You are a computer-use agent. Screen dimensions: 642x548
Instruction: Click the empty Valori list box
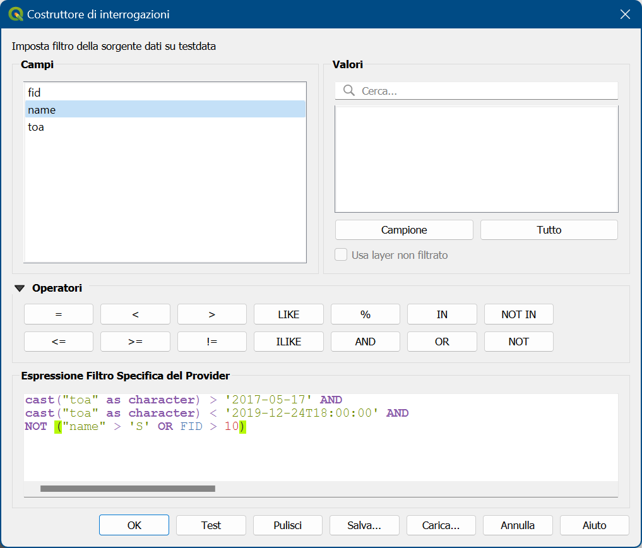click(x=476, y=159)
